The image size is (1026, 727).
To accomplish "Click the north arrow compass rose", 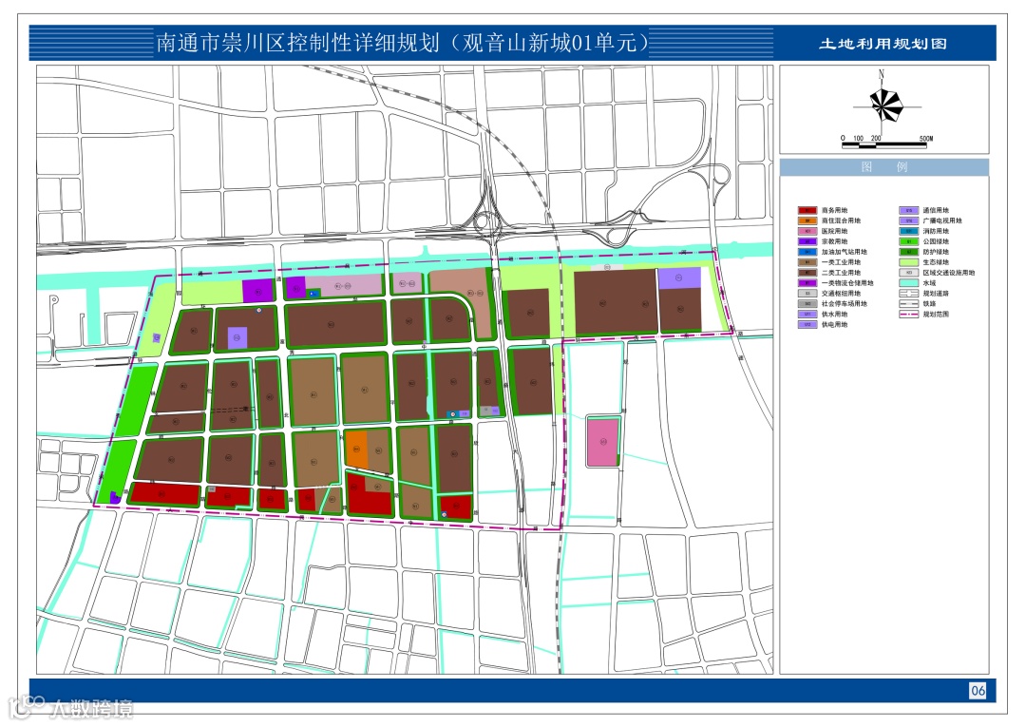I will tap(885, 104).
